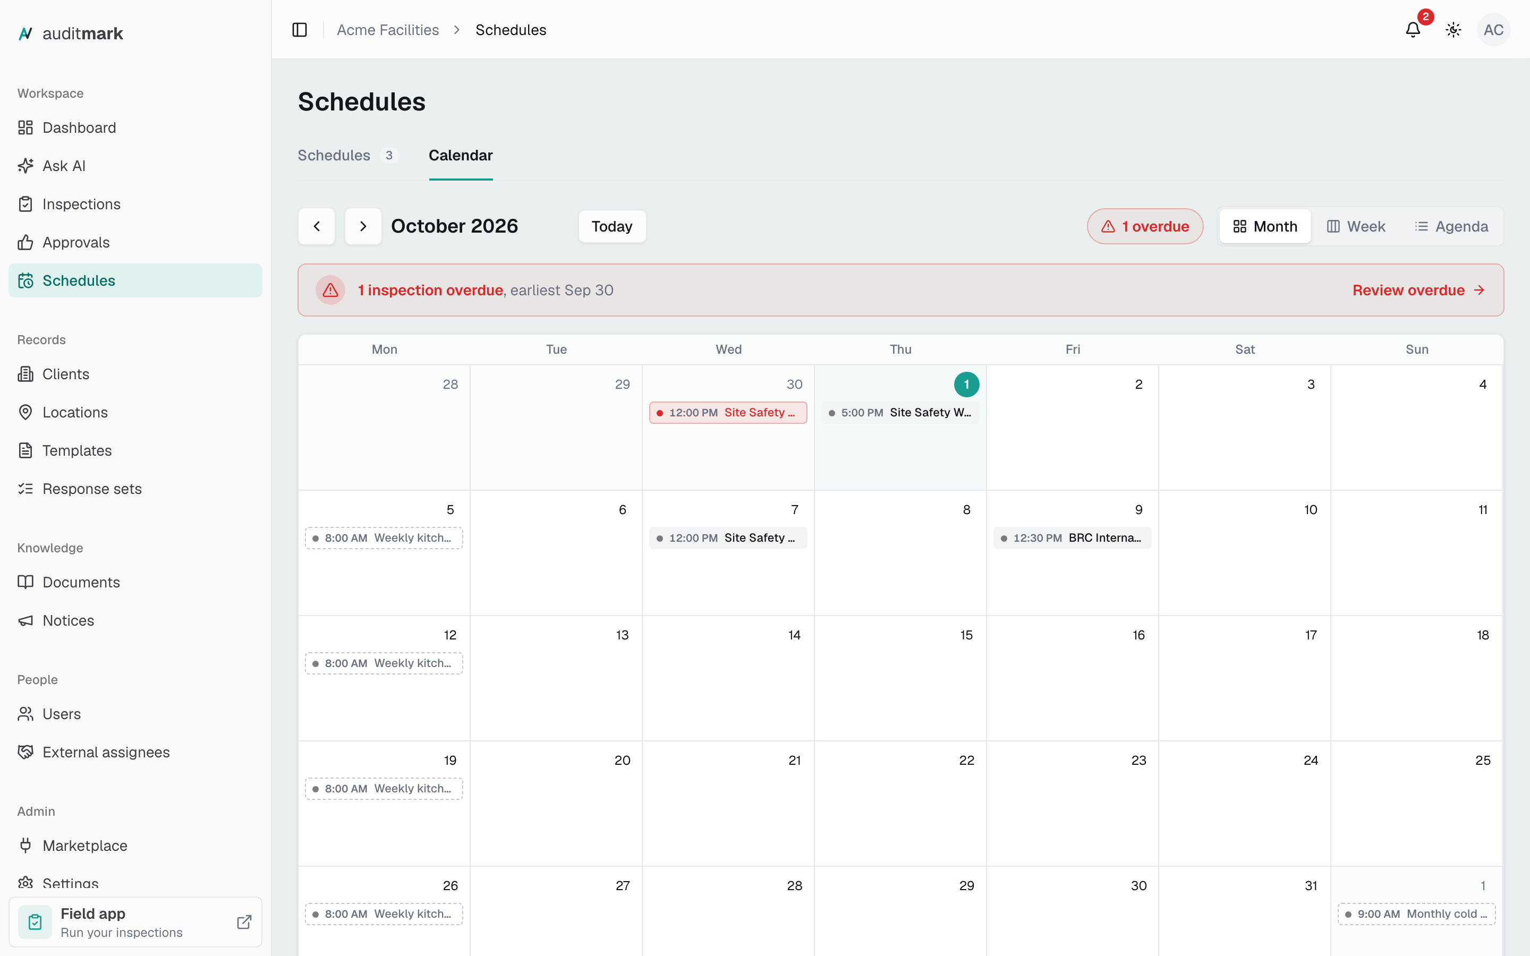This screenshot has width=1530, height=956.
Task: Open 12:30 PM BRC Internal event
Action: pyautogui.click(x=1072, y=538)
